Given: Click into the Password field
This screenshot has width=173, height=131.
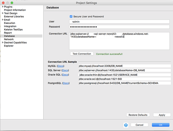Looking at the screenshot, I should (120, 27).
